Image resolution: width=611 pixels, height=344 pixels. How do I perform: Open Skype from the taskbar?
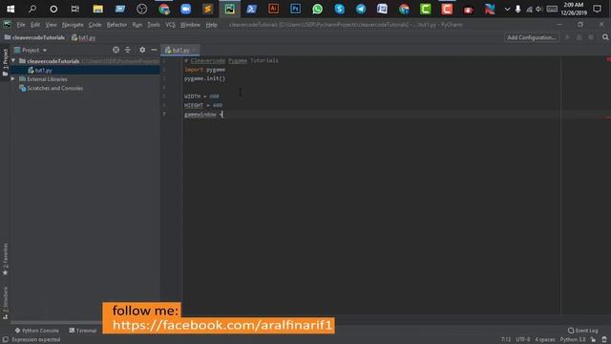[340, 9]
